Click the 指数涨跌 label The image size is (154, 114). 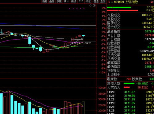coord(114,43)
